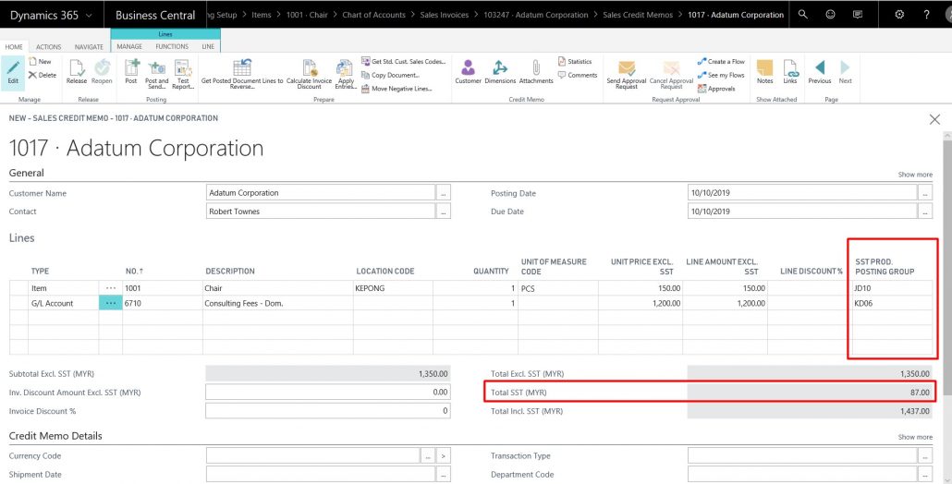The height and width of the screenshot is (484, 952).
Task: Open Statistics
Action: pyautogui.click(x=575, y=61)
